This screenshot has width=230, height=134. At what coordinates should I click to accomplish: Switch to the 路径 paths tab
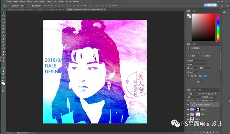pyautogui.click(x=200, y=90)
